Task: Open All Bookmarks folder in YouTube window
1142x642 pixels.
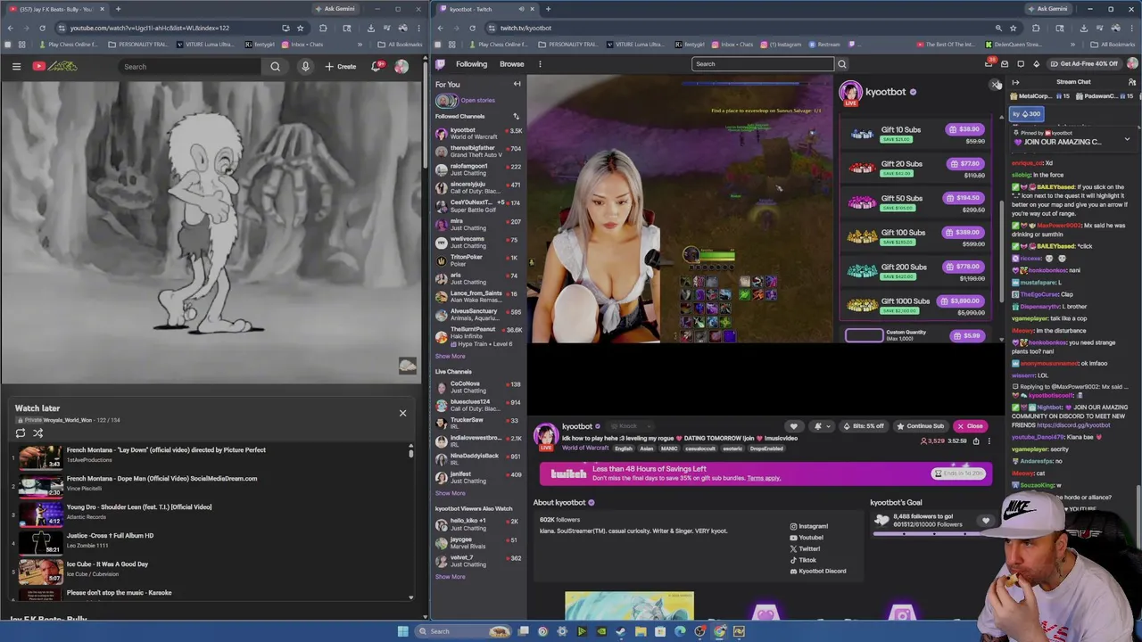Action: (400, 45)
